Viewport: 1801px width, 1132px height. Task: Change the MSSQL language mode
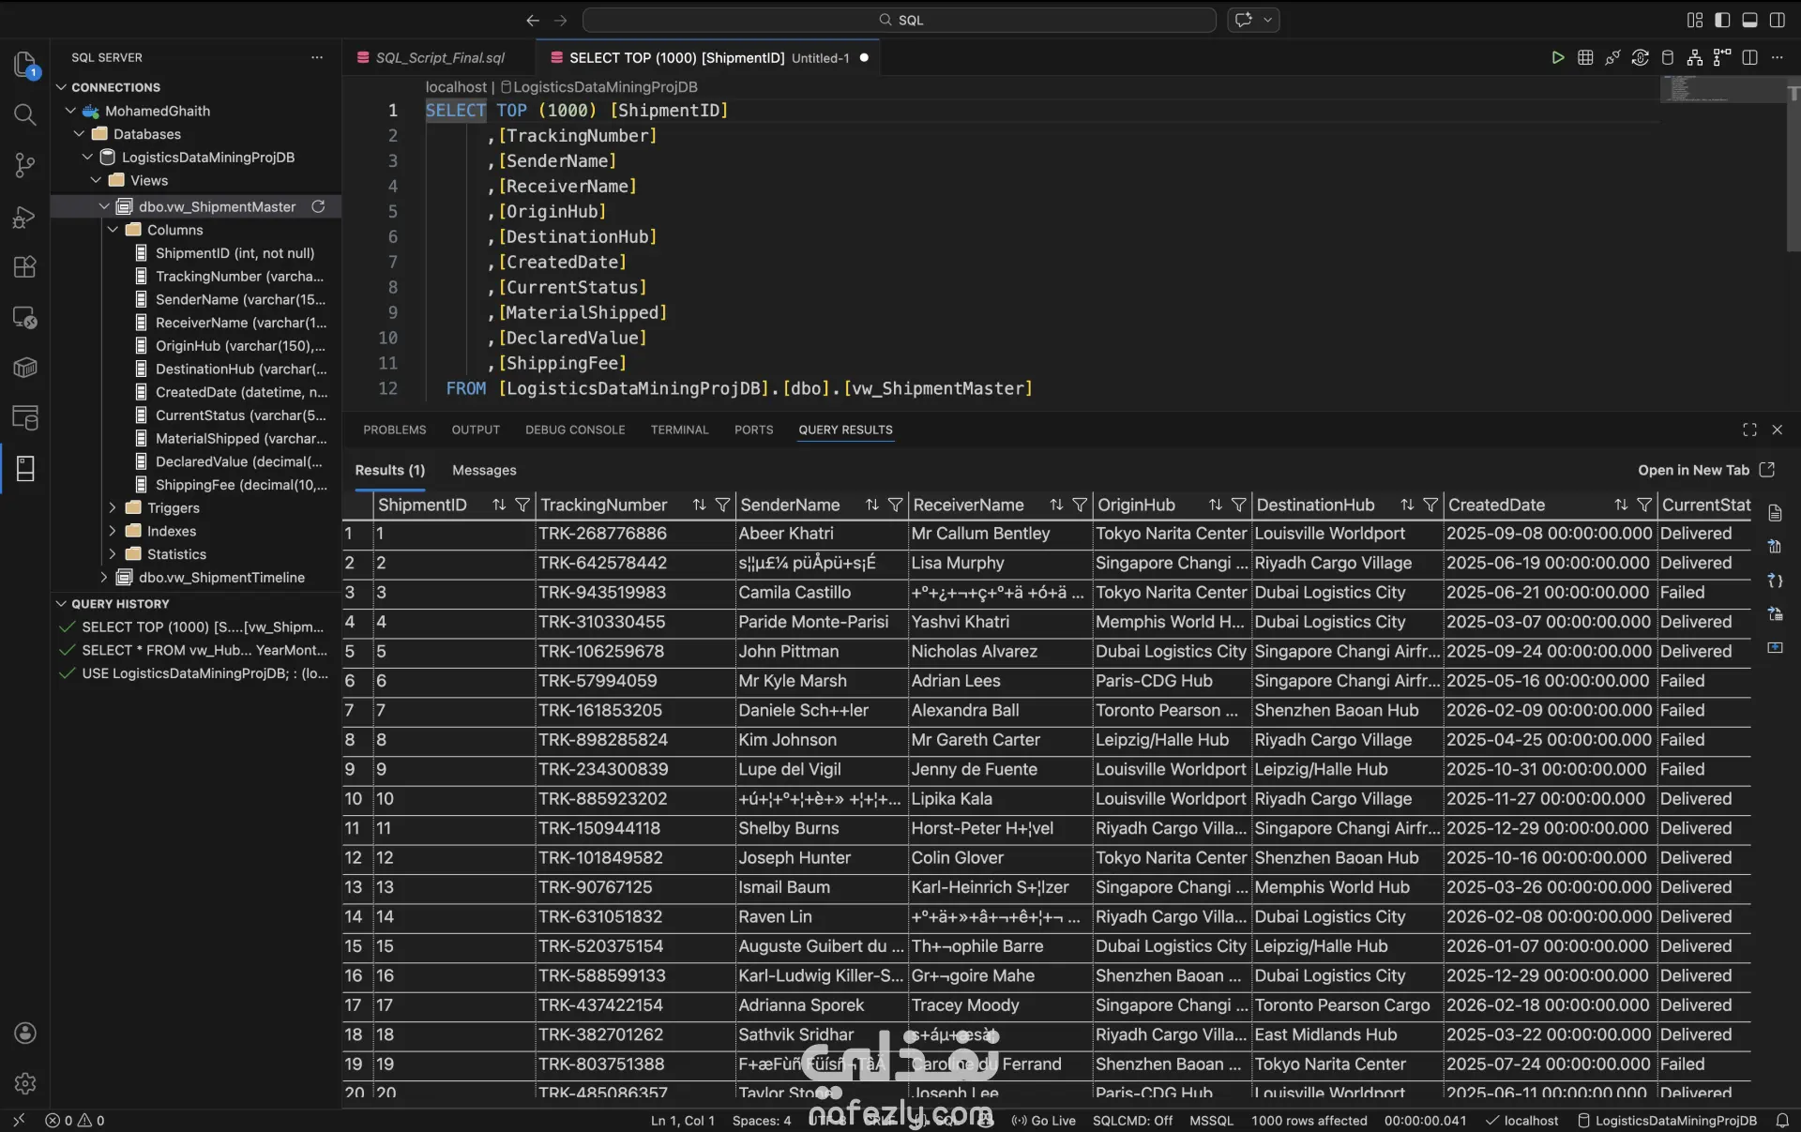click(1211, 1121)
